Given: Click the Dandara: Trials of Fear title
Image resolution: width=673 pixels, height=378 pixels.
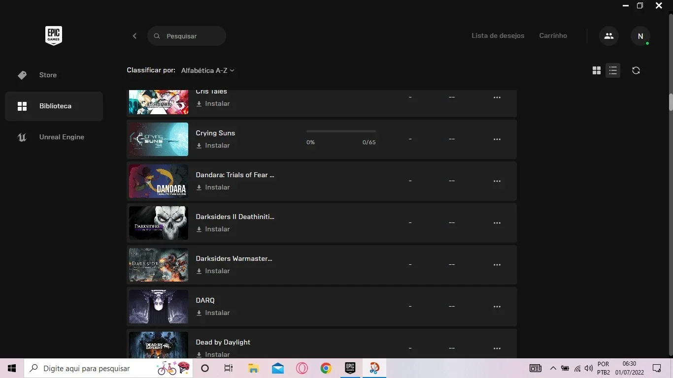Looking at the screenshot, I should 235,175.
